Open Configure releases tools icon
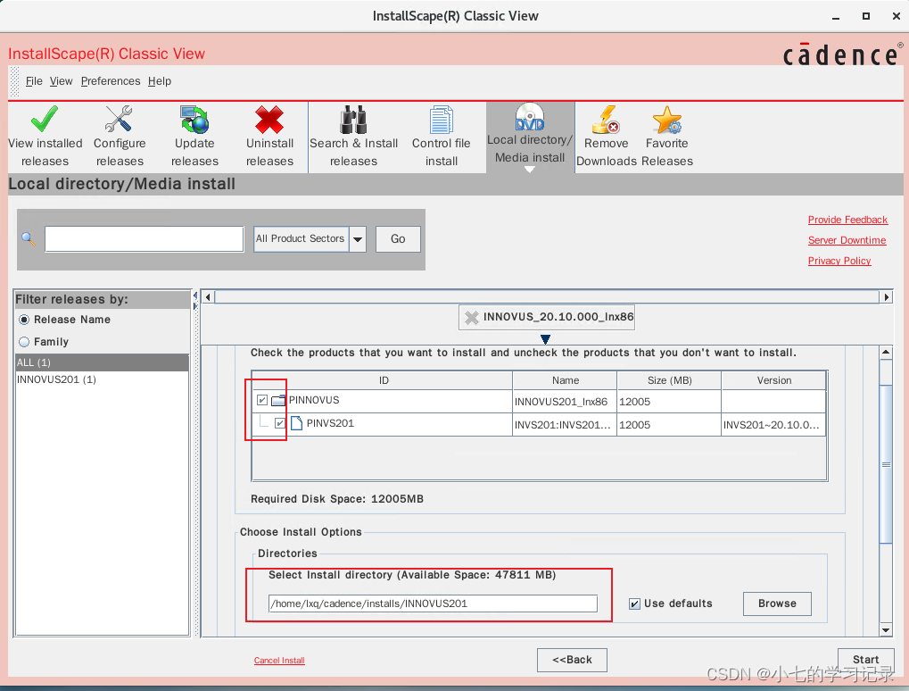 click(x=119, y=119)
